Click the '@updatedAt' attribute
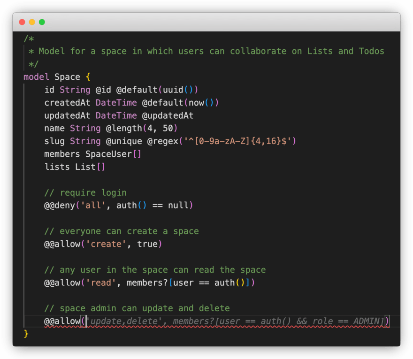Screen dimensions: 413x359 tap(168, 115)
